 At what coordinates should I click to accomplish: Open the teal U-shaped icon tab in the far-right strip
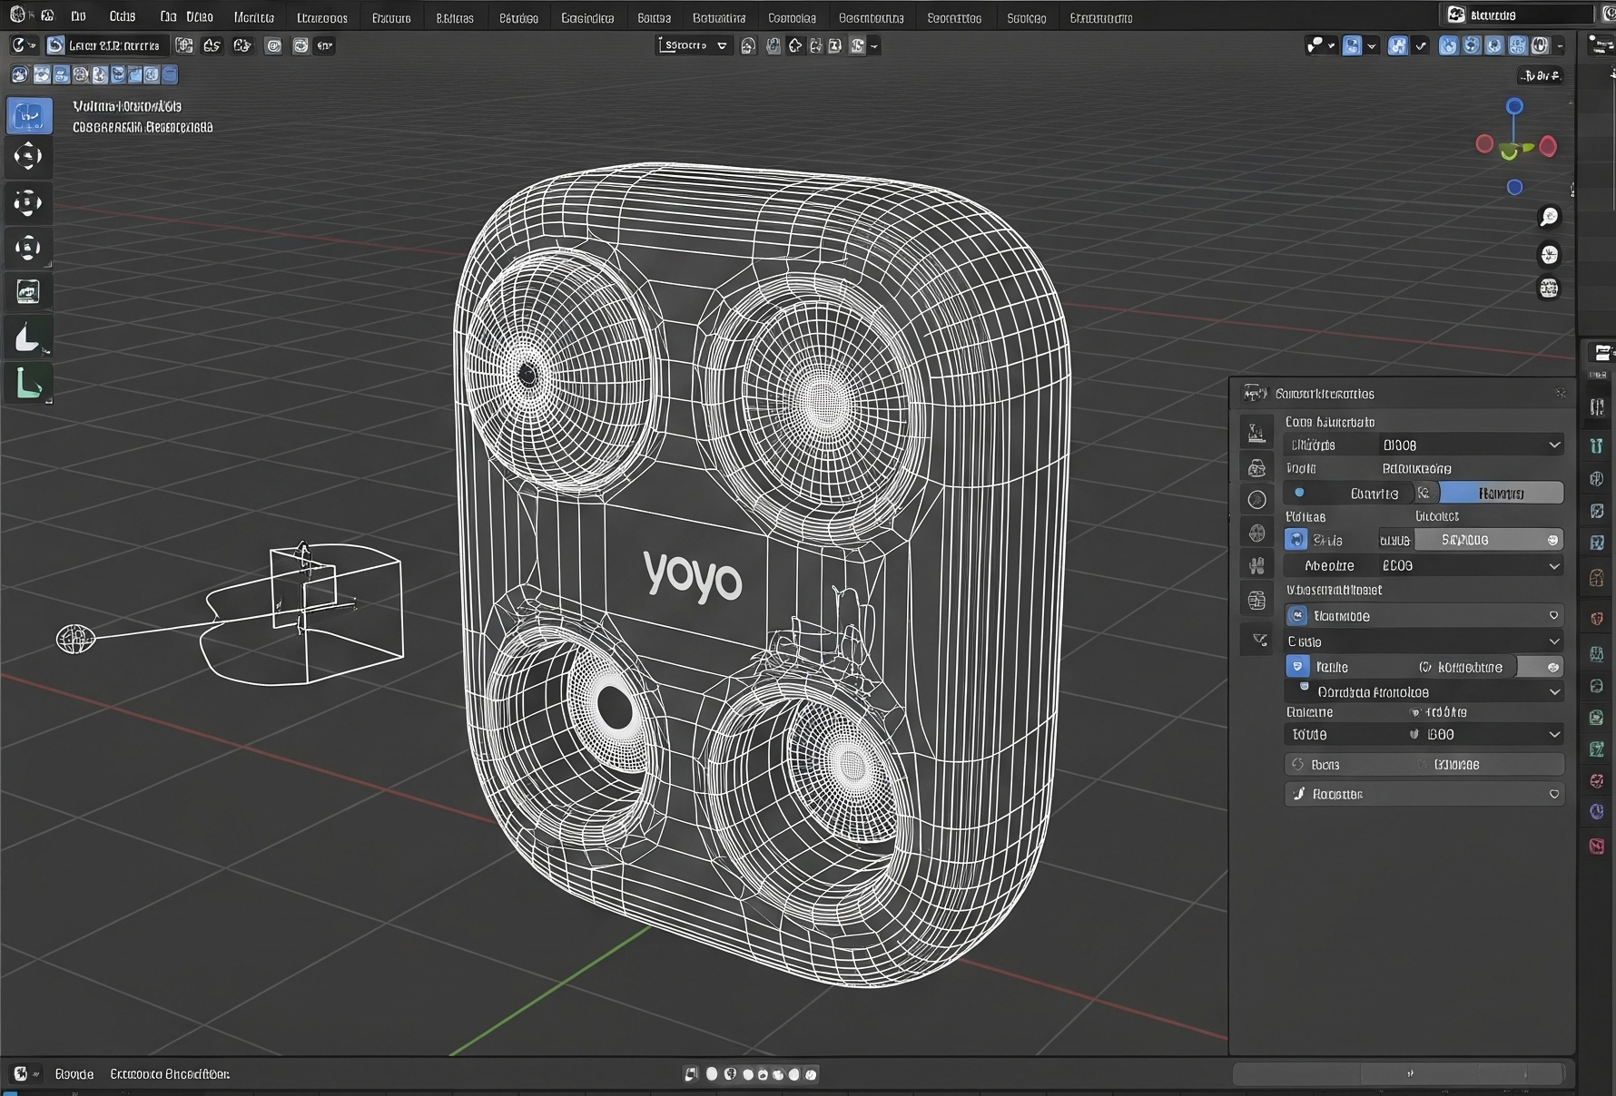tap(1596, 445)
